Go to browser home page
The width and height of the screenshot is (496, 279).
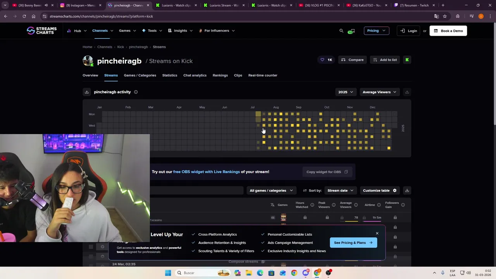click(x=33, y=16)
